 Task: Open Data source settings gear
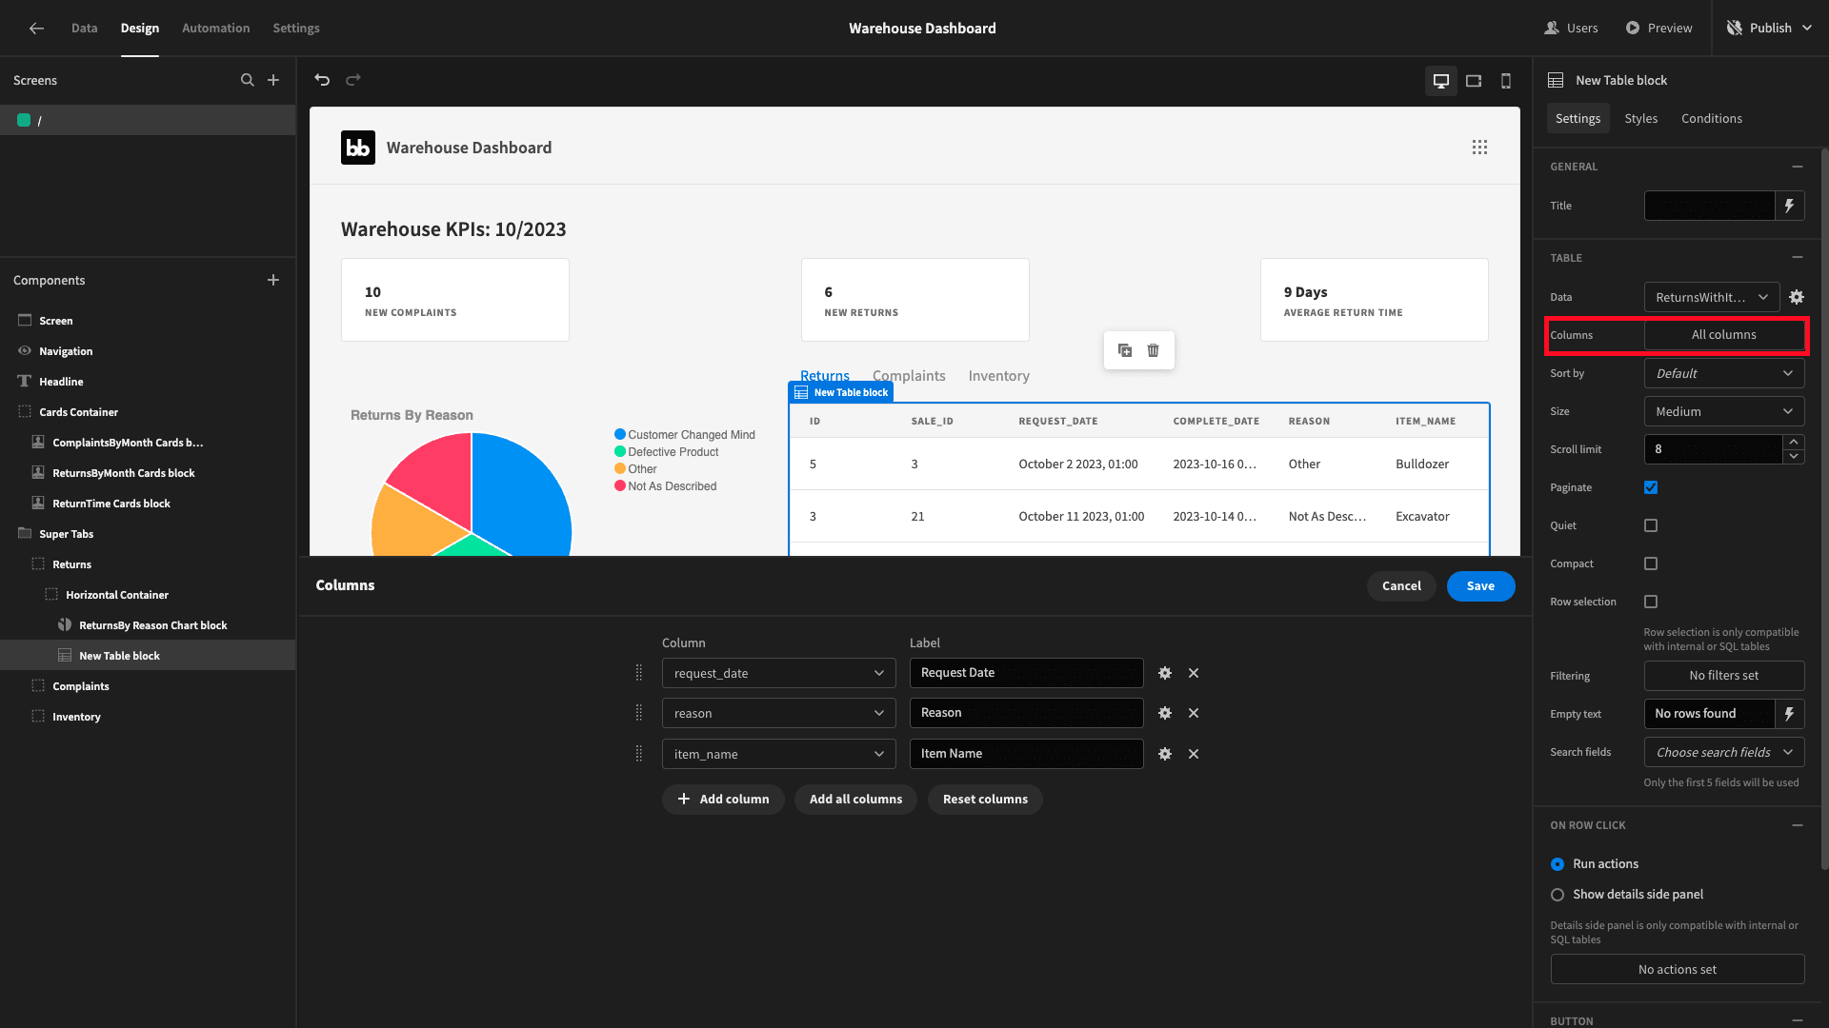pos(1797,297)
